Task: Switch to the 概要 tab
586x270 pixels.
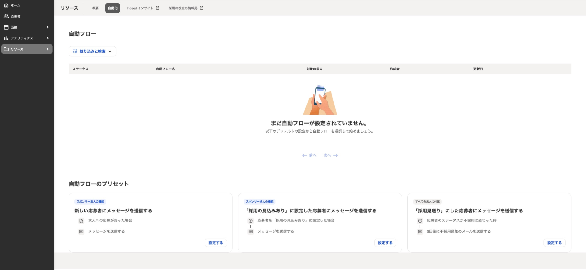Action: coord(96,8)
